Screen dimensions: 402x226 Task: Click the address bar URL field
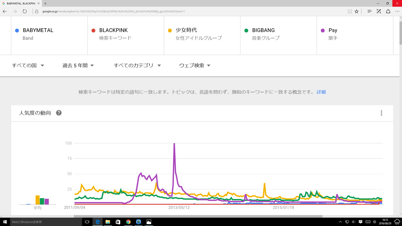click(x=188, y=11)
